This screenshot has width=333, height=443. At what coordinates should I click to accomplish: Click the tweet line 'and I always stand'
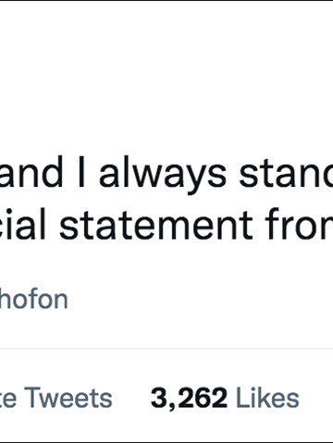[166, 173]
